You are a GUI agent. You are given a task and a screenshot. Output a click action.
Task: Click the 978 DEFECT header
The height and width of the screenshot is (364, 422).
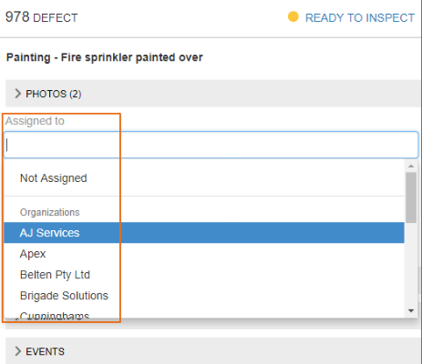coord(42,17)
